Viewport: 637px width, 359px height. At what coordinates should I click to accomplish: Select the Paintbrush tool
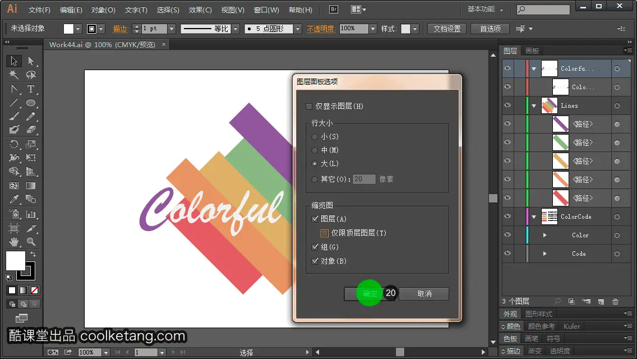tap(14, 116)
